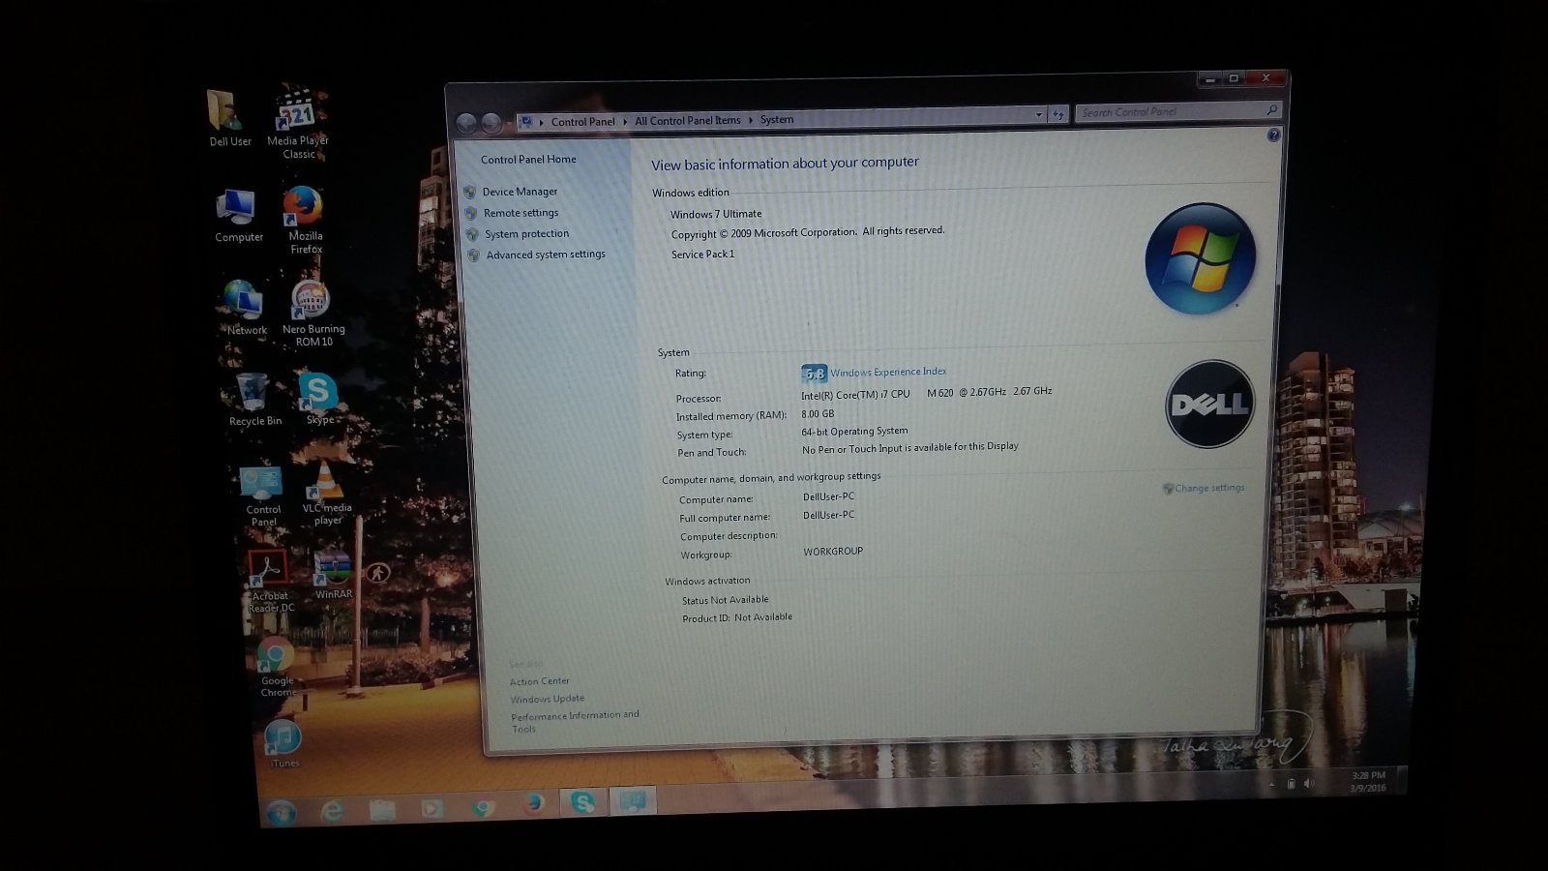Click the Forward navigation arrow button
Screen dimensions: 1548x871
491,123
